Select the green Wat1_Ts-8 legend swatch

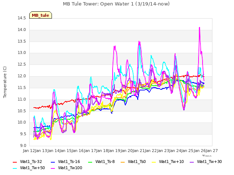pos(90,162)
